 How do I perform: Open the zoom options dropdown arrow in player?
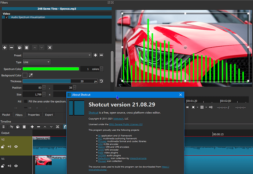[197, 107]
